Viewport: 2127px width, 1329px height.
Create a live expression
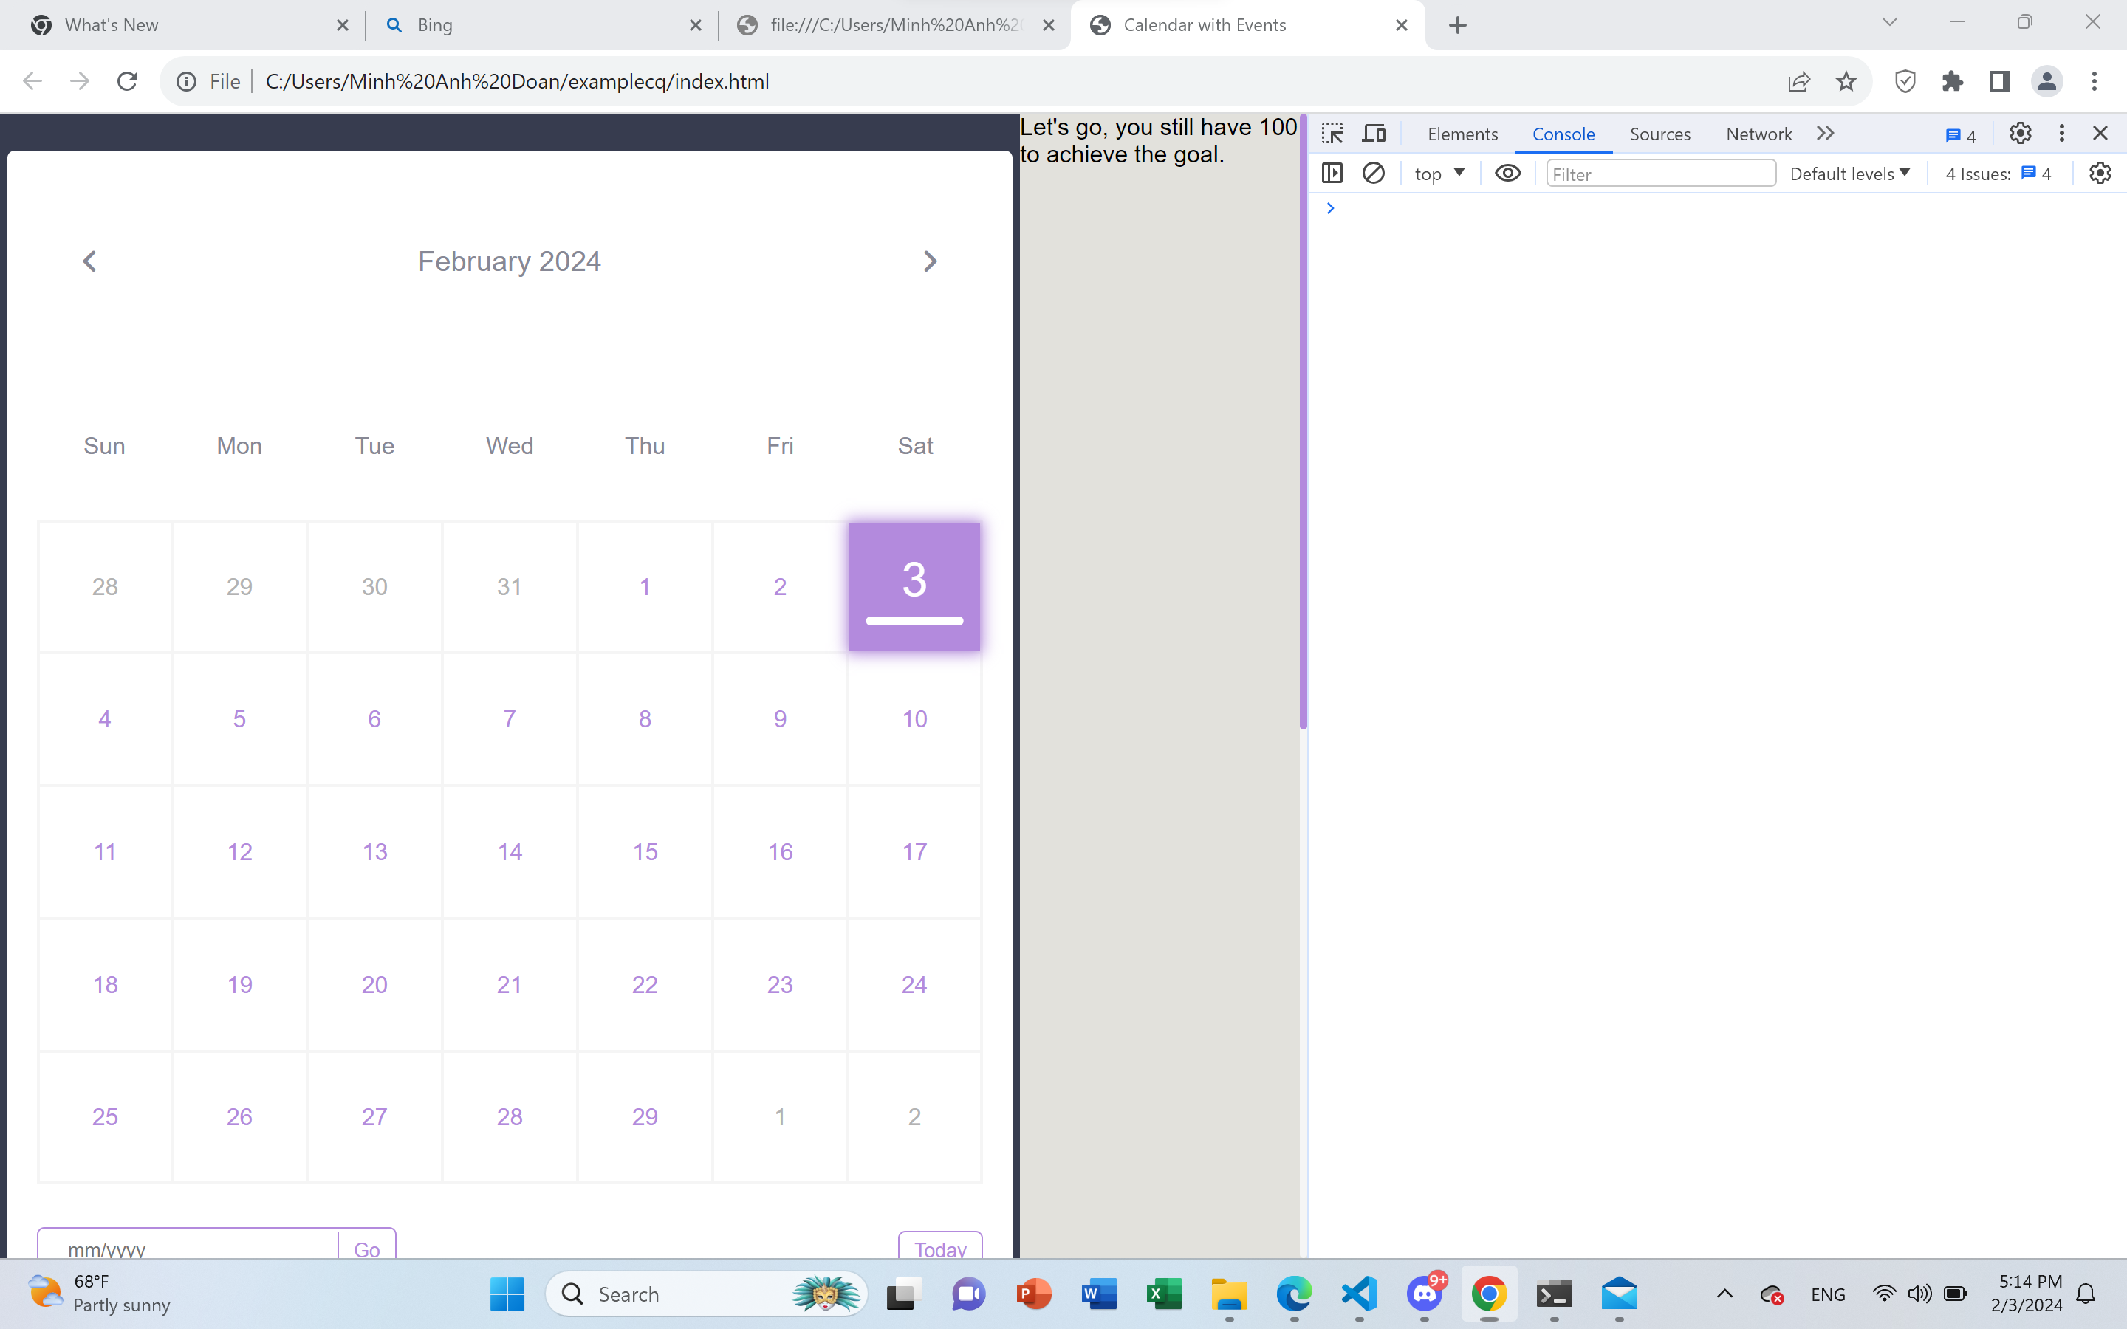pos(1507,174)
